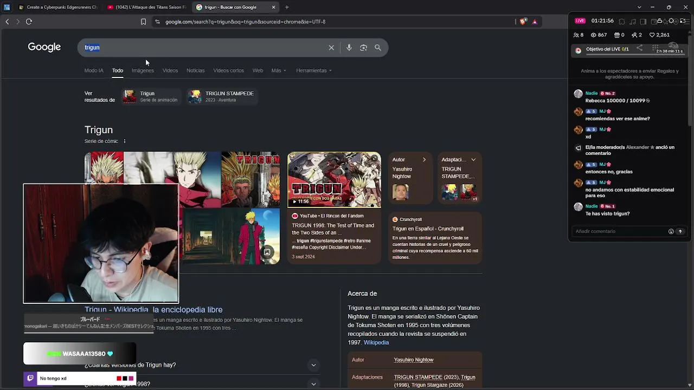The height and width of the screenshot is (390, 694).
Task: Open the image viewer icon on Vash thumbnail
Action: pyautogui.click(x=267, y=252)
